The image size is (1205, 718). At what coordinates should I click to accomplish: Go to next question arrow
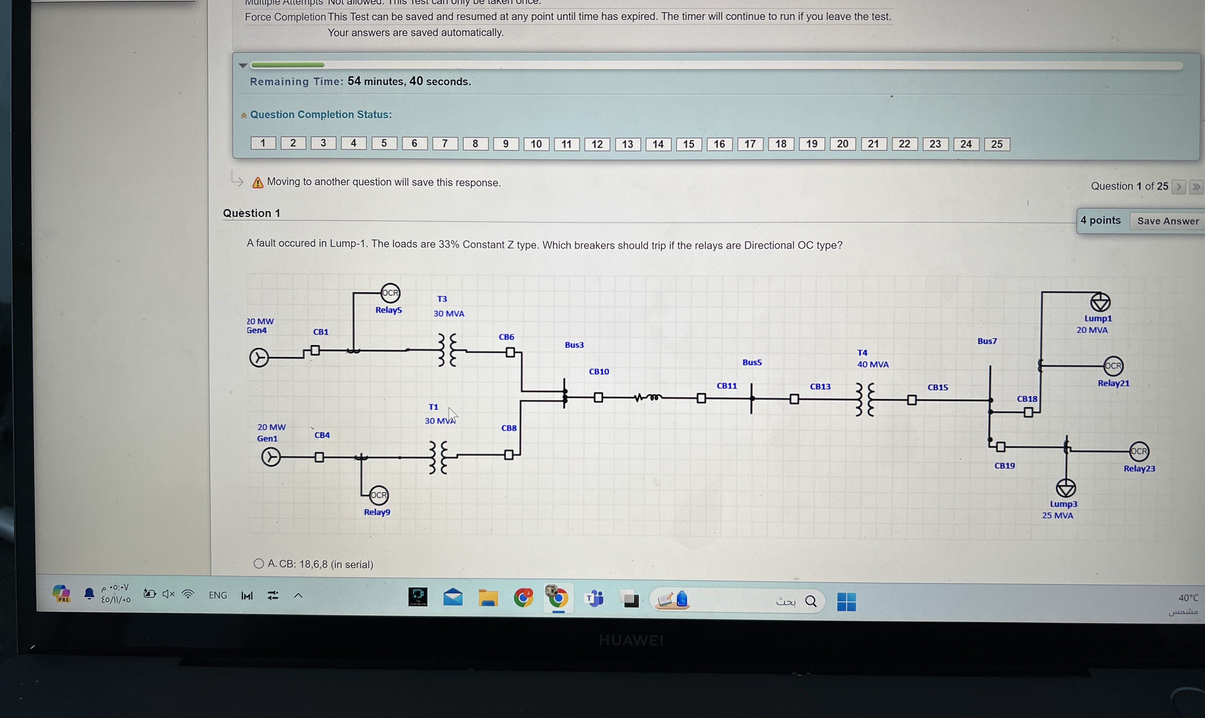(x=1179, y=187)
